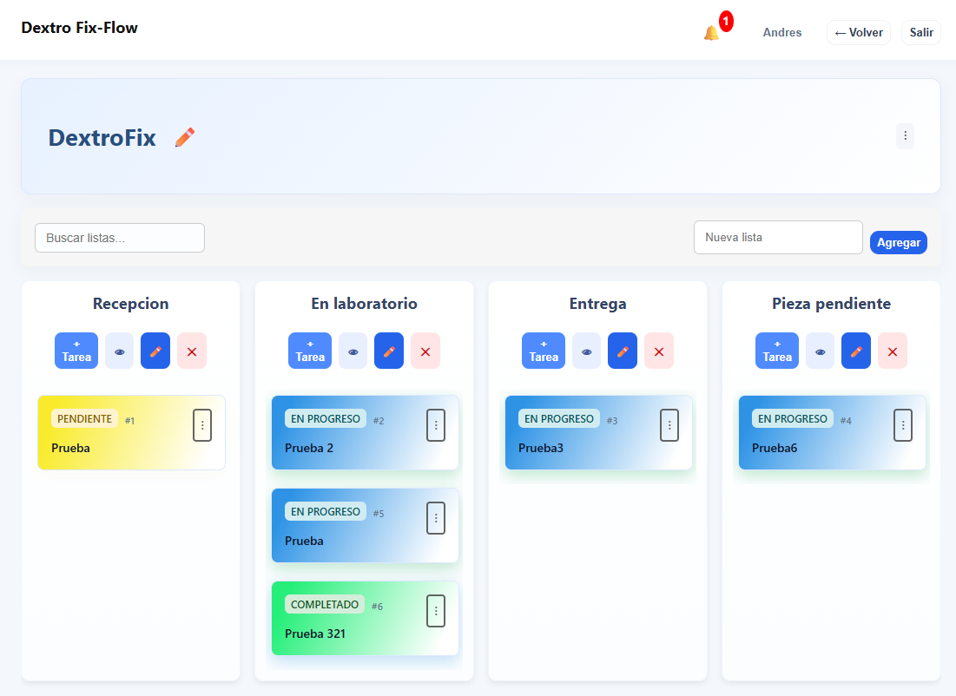This screenshot has width=956, height=696.
Task: Click the En laboratorio list title
Action: [x=364, y=304]
